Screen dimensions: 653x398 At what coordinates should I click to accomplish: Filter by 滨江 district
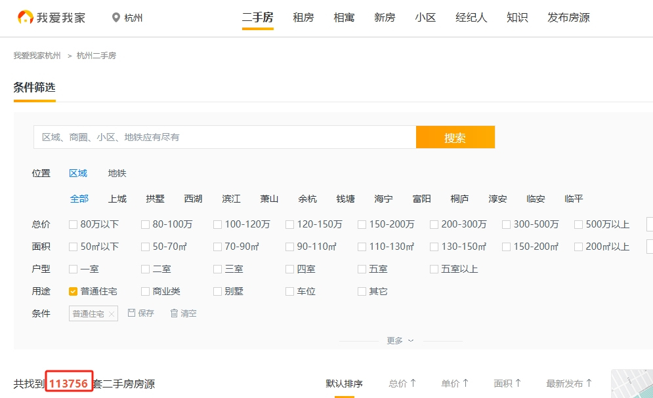(x=231, y=199)
